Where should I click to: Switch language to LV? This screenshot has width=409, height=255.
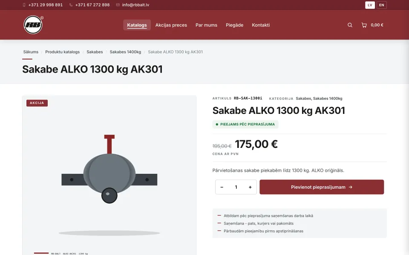370,5
